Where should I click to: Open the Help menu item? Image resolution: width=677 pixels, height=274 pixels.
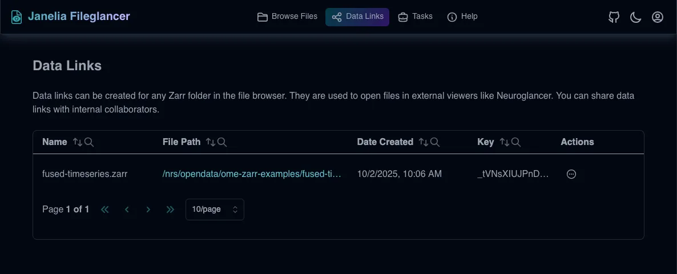point(462,17)
